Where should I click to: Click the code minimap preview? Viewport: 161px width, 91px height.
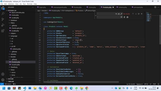[149, 17]
